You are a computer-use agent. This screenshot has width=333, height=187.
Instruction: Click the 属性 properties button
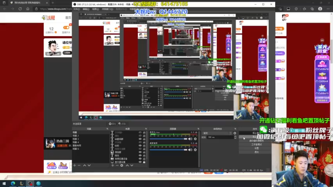tap(112, 124)
